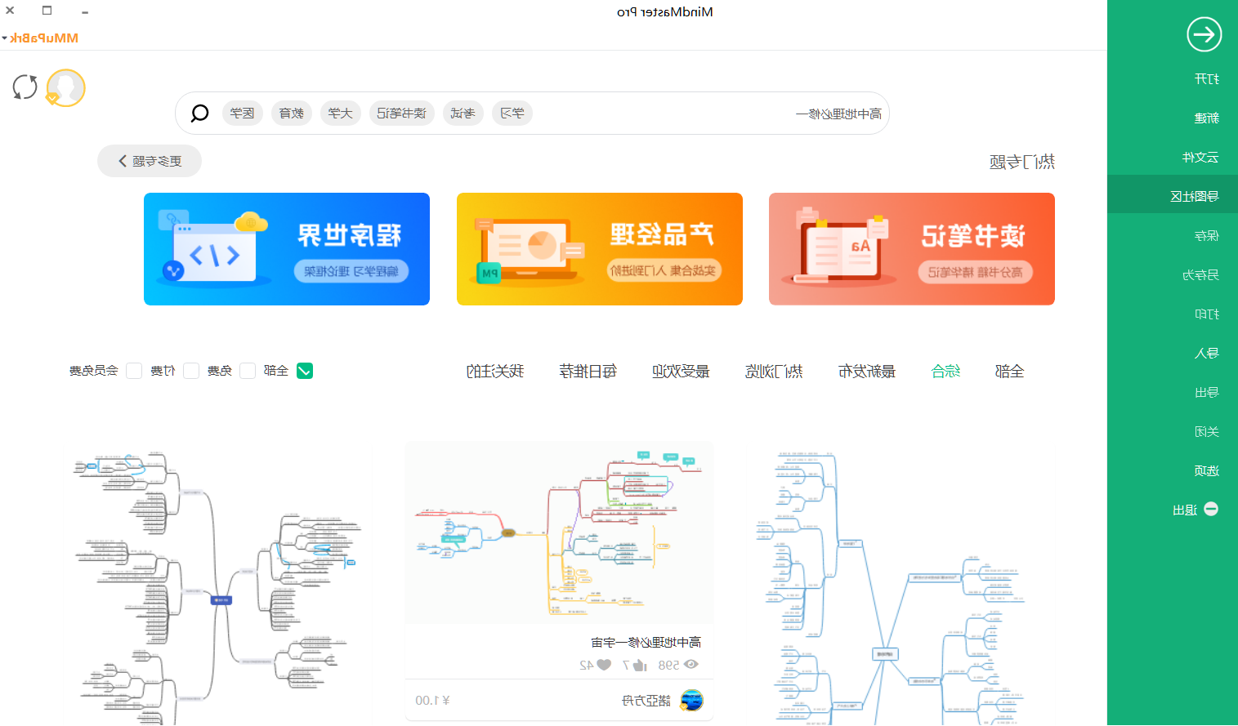This screenshot has height=726, width=1238.
Task: Click the magnifier search icon
Action: pyautogui.click(x=199, y=114)
